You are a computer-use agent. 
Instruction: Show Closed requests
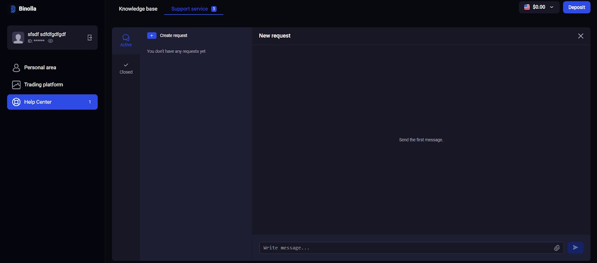(x=126, y=68)
